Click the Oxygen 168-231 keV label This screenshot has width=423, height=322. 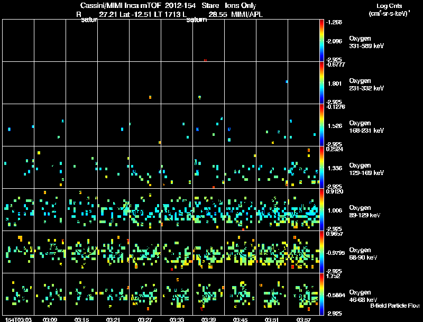(366, 127)
